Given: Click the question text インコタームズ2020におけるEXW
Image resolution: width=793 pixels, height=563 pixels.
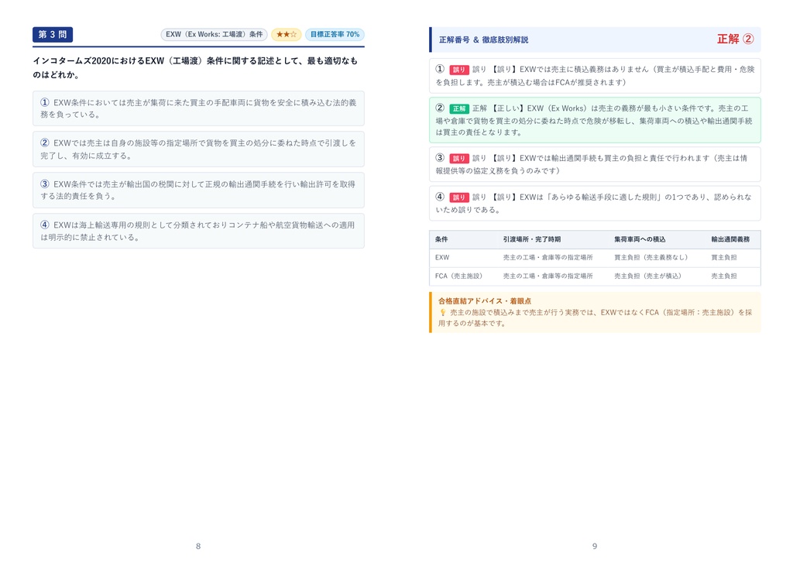Looking at the screenshot, I should coord(195,67).
